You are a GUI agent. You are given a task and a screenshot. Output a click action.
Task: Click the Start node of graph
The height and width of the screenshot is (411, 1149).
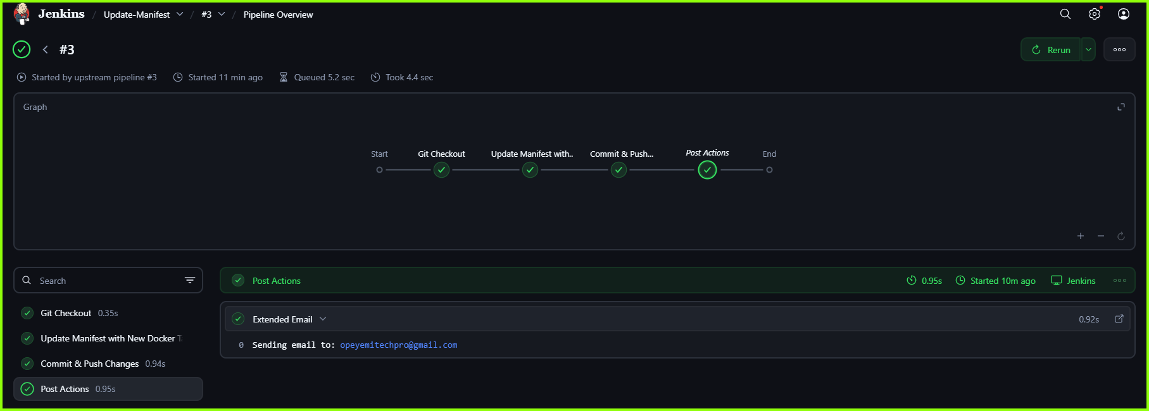click(379, 169)
